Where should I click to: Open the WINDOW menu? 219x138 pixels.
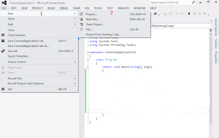click(x=140, y=8)
